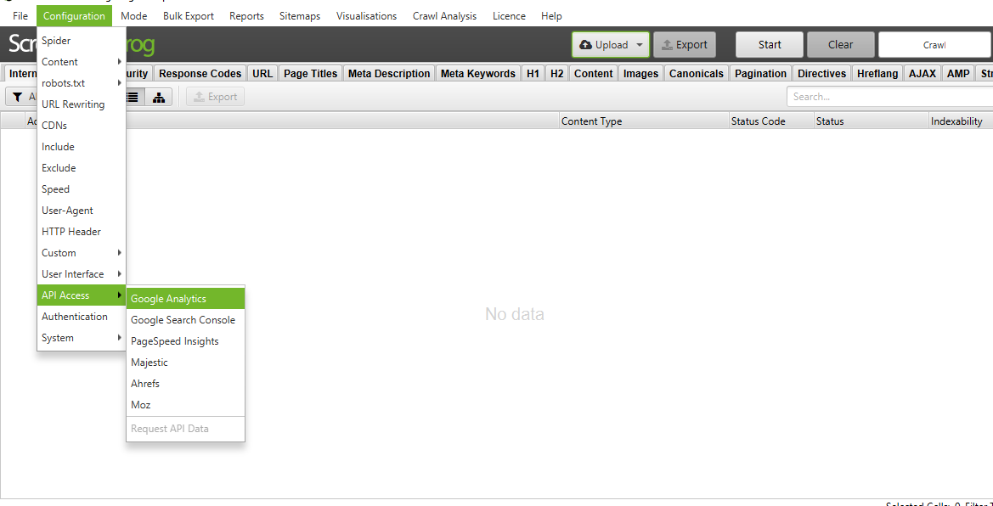Open the Response Codes tab
Viewport: 993px width, 506px height.
200,74
